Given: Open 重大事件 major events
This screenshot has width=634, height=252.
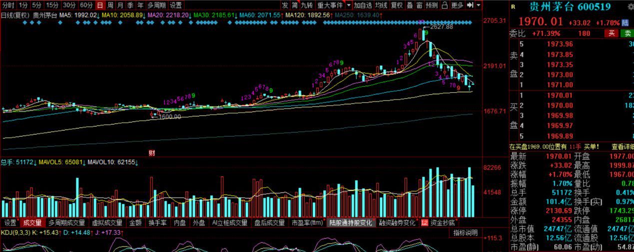Looking at the screenshot, I should tap(330, 5).
